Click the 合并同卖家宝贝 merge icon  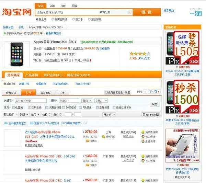point(6,123)
